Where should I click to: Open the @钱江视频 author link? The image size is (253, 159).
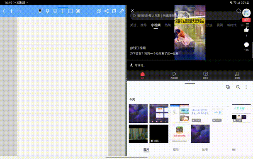138,48
